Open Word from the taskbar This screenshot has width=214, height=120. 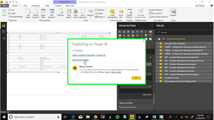[154, 117]
